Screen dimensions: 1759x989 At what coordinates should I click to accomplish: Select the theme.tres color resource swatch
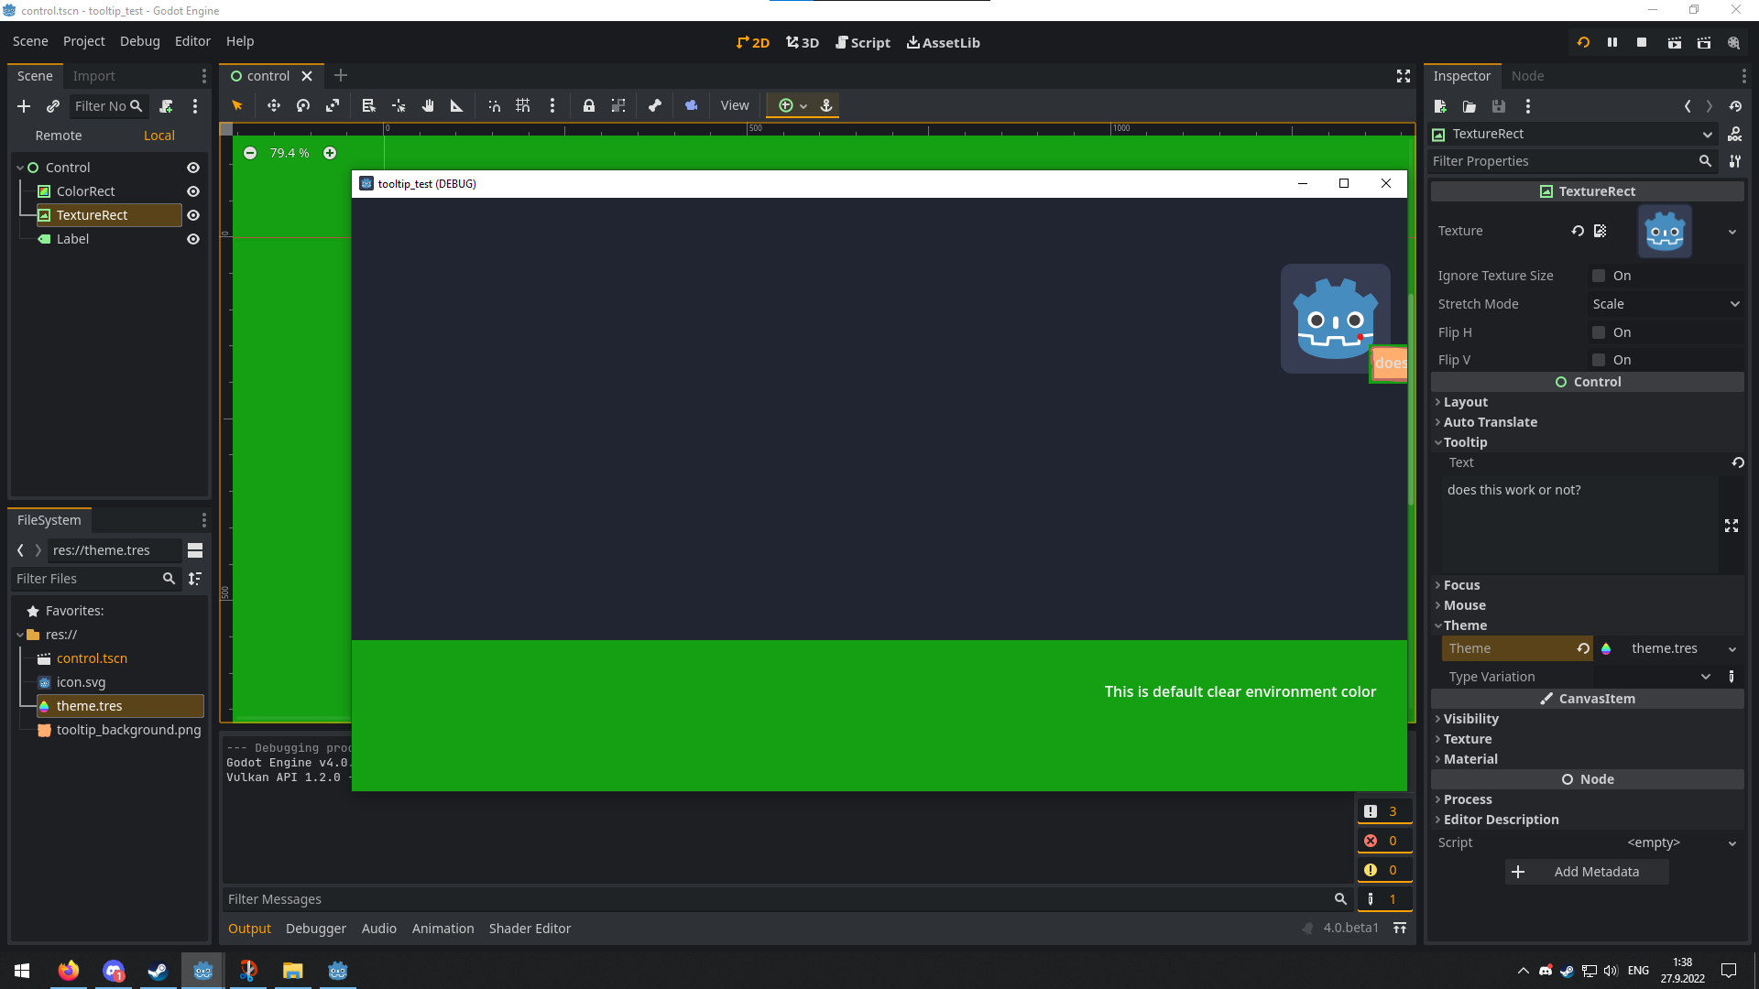point(1608,648)
